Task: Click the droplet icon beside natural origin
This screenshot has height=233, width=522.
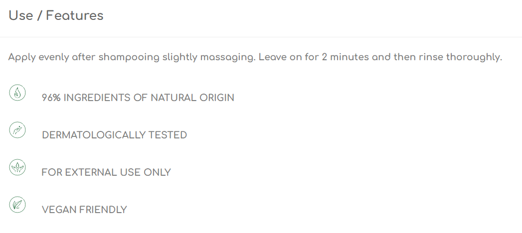Action: click(x=17, y=93)
